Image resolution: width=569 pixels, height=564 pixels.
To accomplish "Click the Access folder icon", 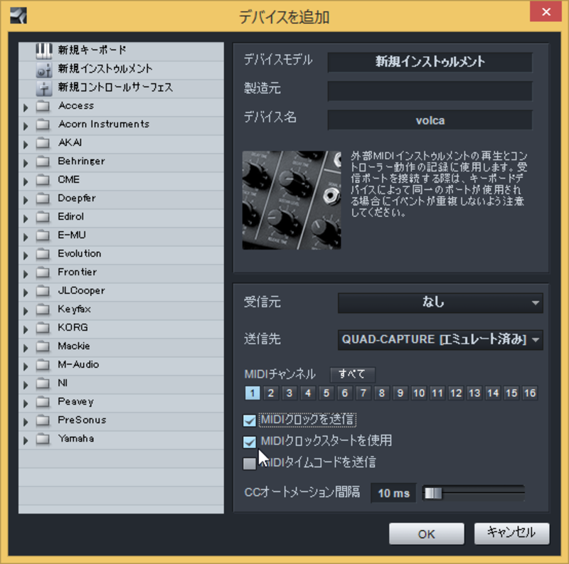I will pos(43,107).
